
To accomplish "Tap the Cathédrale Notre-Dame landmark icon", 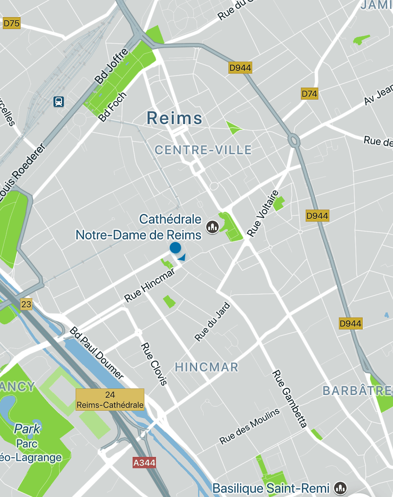I will click(213, 227).
